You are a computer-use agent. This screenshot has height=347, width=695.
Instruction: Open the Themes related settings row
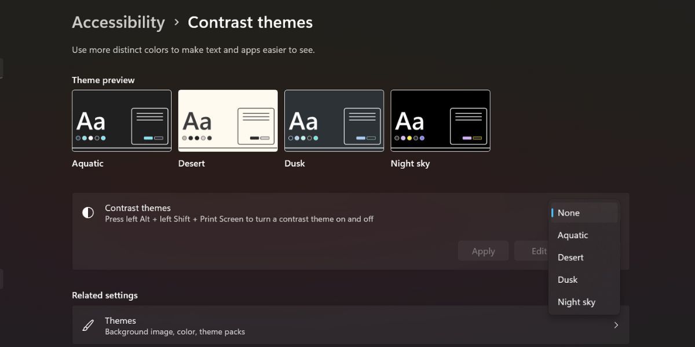point(348,325)
